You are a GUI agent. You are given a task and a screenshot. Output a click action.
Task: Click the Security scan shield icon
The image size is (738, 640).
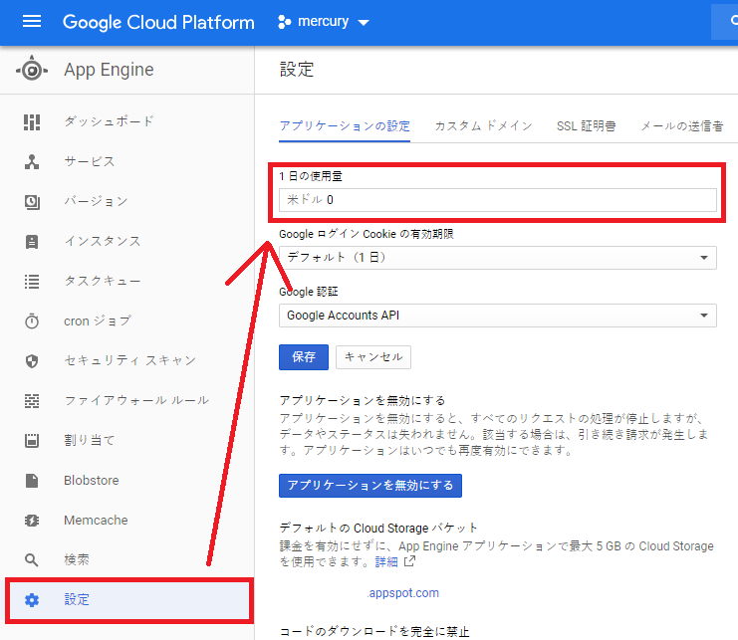click(x=32, y=360)
